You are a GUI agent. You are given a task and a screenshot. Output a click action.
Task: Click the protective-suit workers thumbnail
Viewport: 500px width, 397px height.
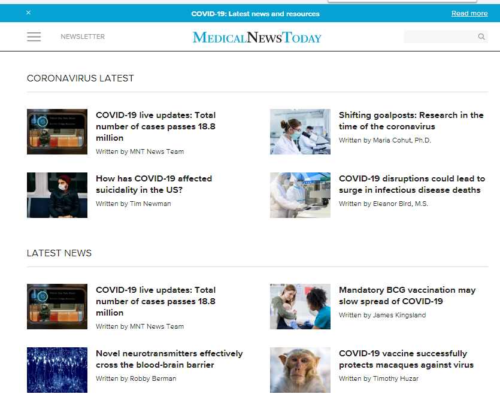[x=300, y=195]
